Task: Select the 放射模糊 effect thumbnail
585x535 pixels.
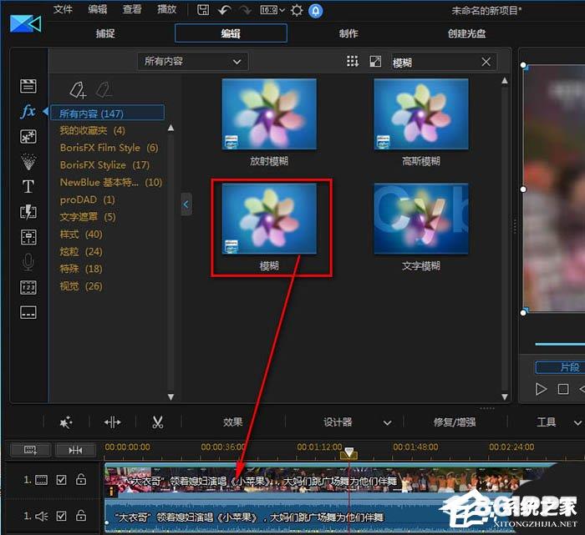Action: point(269,114)
